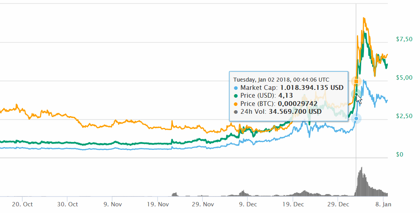420x213 pixels.
Task: Click Market Cap value 1.018.394.135 USD
Action: click(x=312, y=87)
